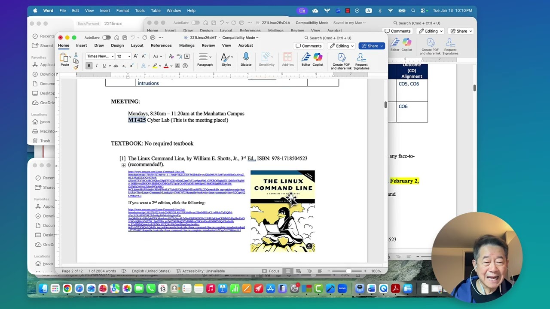The width and height of the screenshot is (550, 309).
Task: Click the red font color A
Action: 166,66
